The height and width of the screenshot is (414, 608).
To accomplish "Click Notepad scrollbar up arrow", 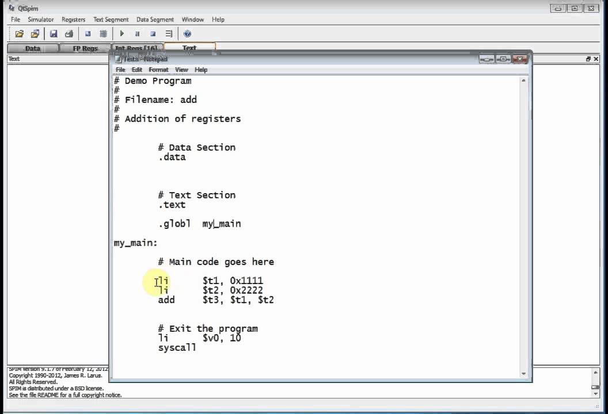I will click(523, 80).
